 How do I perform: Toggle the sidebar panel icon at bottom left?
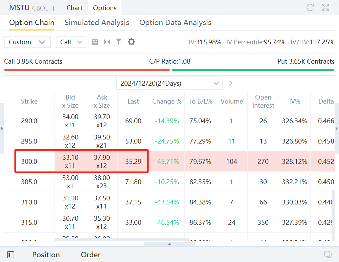click(x=10, y=255)
